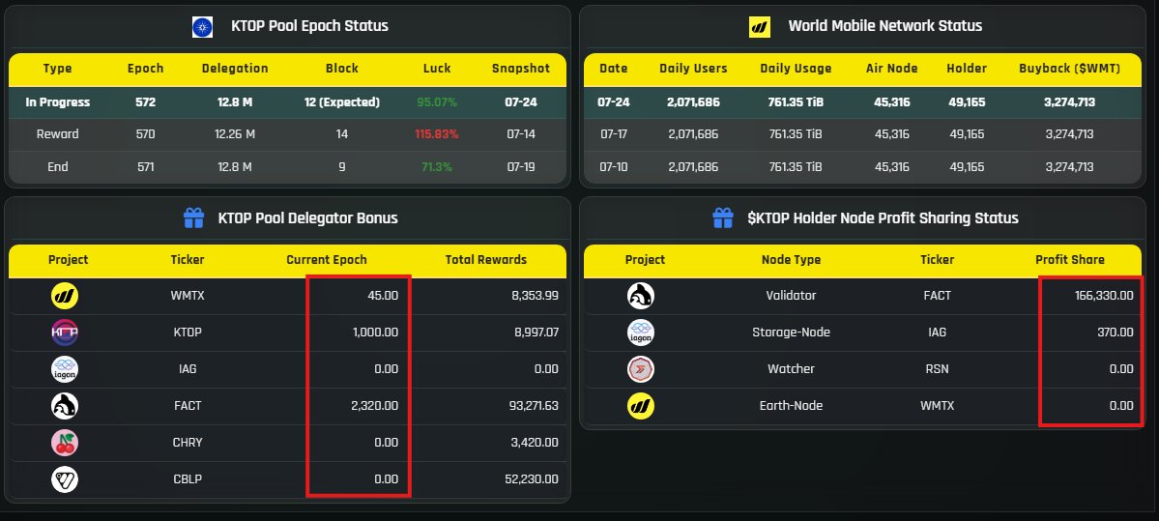Click the '2,320.00' current epoch value for FACT

tap(375, 406)
